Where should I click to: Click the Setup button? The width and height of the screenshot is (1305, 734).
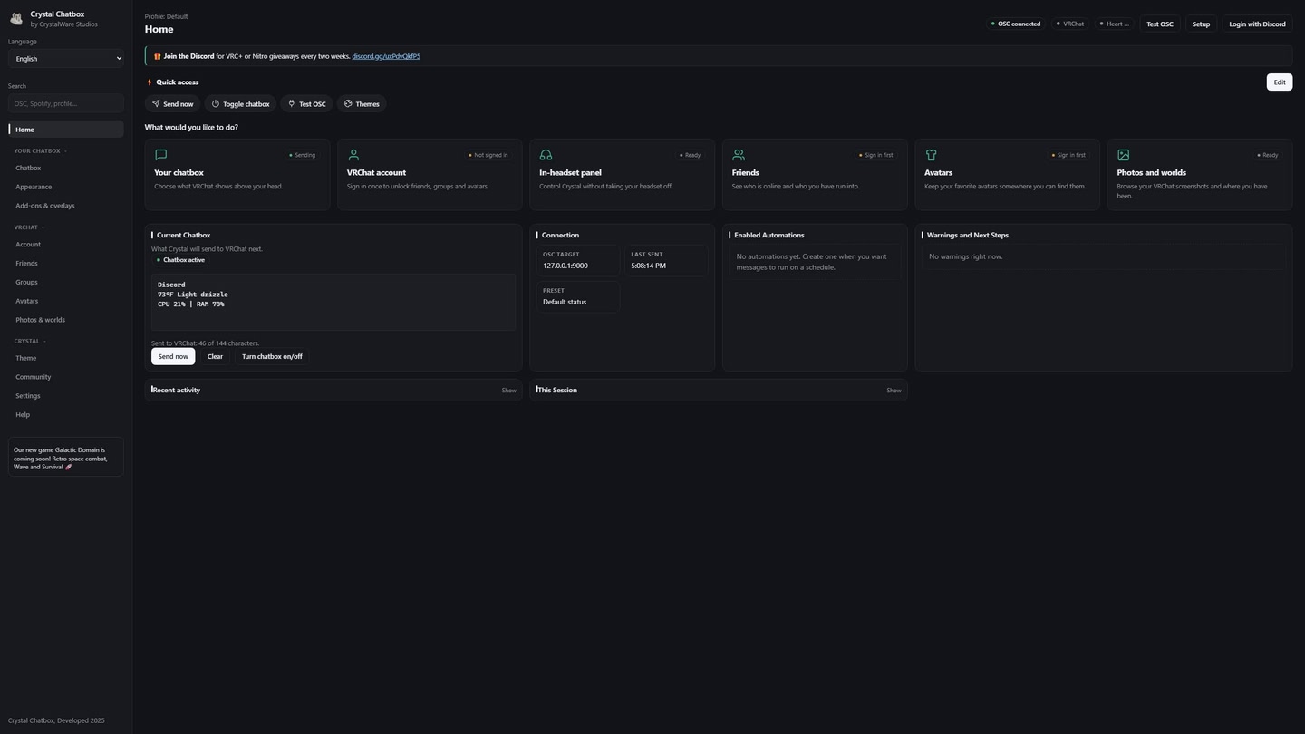pos(1201,24)
